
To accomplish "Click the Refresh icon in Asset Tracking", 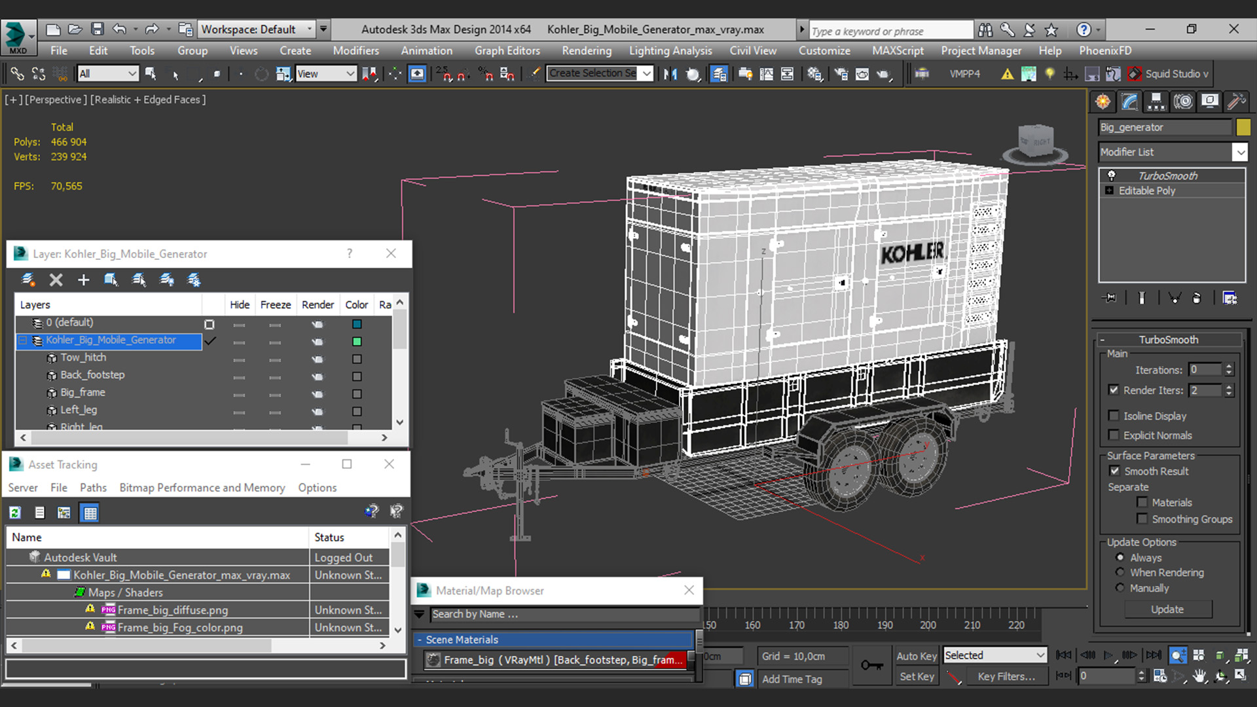I will (15, 513).
